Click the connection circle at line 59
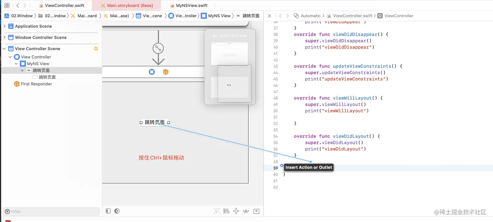 [282, 166]
